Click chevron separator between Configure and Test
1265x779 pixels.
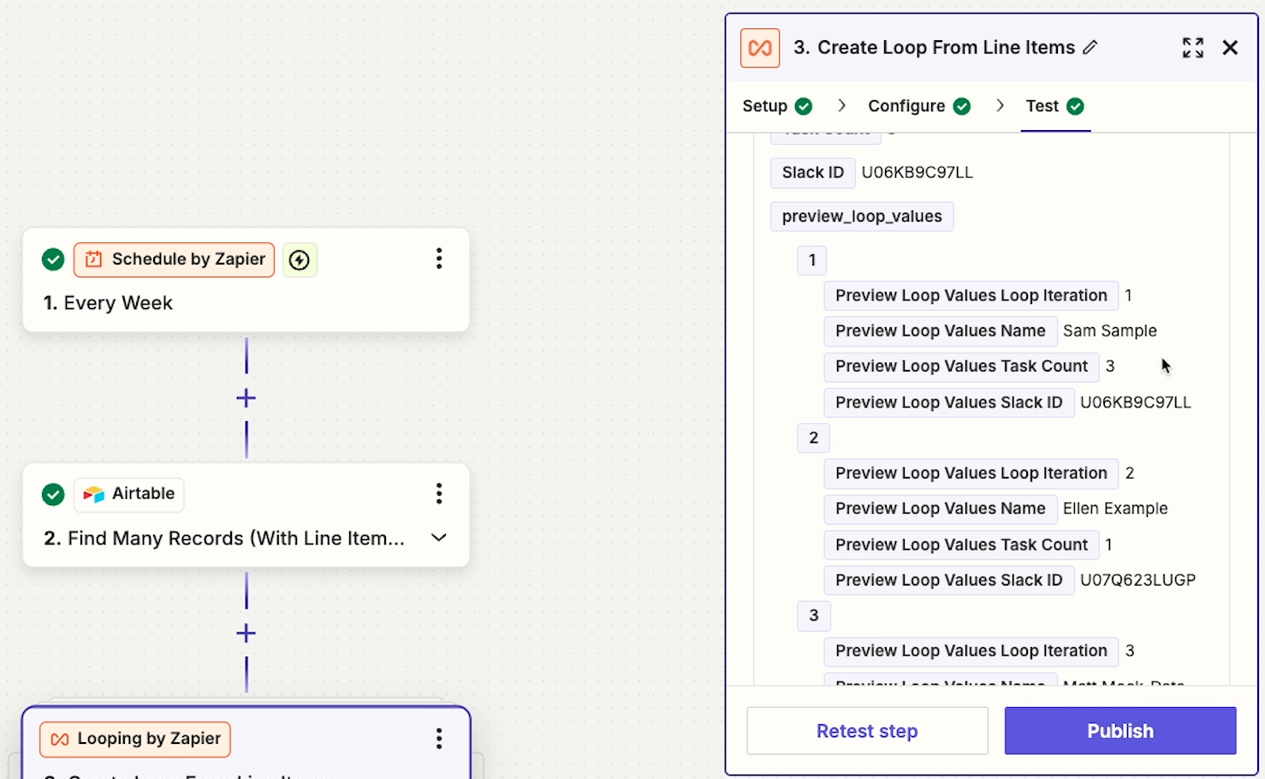click(x=1000, y=105)
